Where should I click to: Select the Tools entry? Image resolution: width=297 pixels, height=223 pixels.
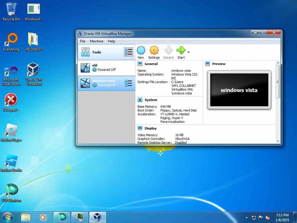click(106, 52)
